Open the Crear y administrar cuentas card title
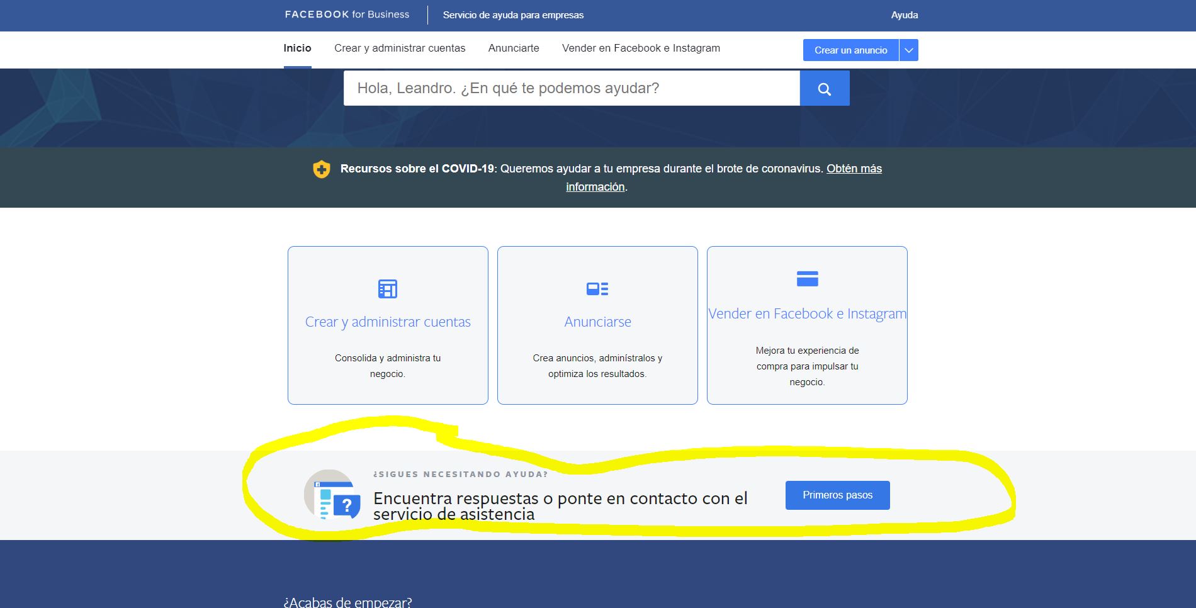This screenshot has height=608, width=1196. click(x=388, y=322)
